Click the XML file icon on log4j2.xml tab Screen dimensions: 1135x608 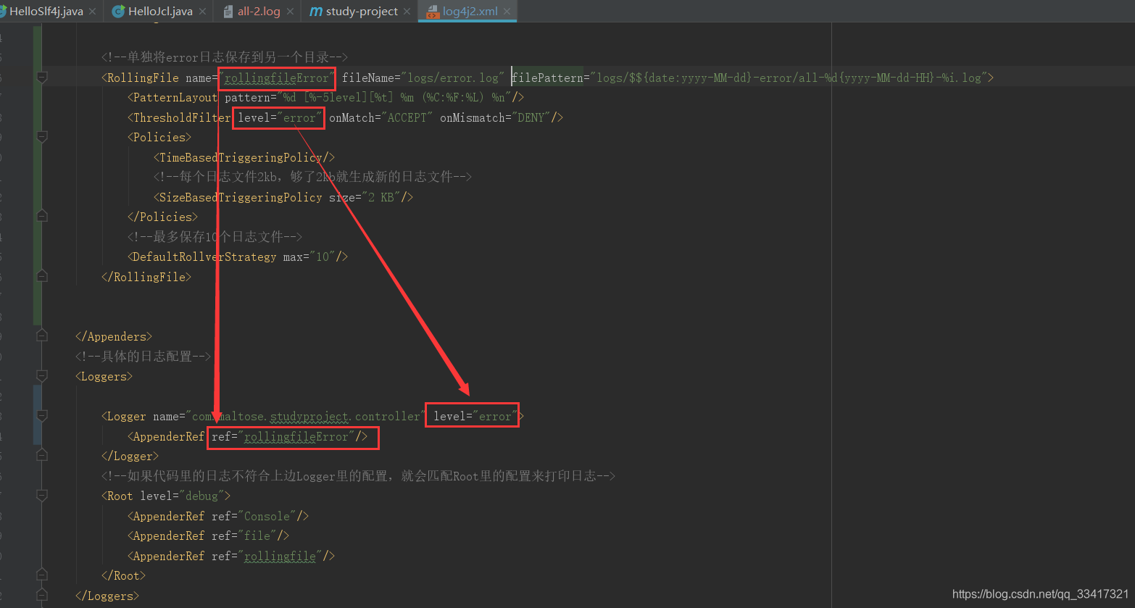pos(433,12)
